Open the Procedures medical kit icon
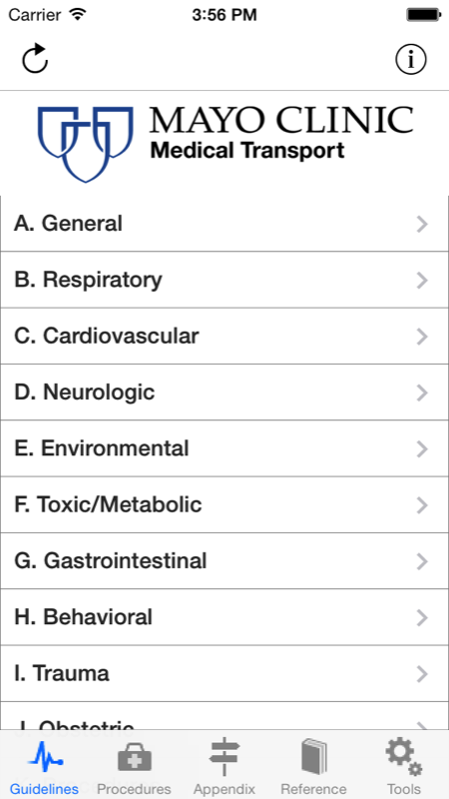The height and width of the screenshot is (799, 449). (x=135, y=758)
